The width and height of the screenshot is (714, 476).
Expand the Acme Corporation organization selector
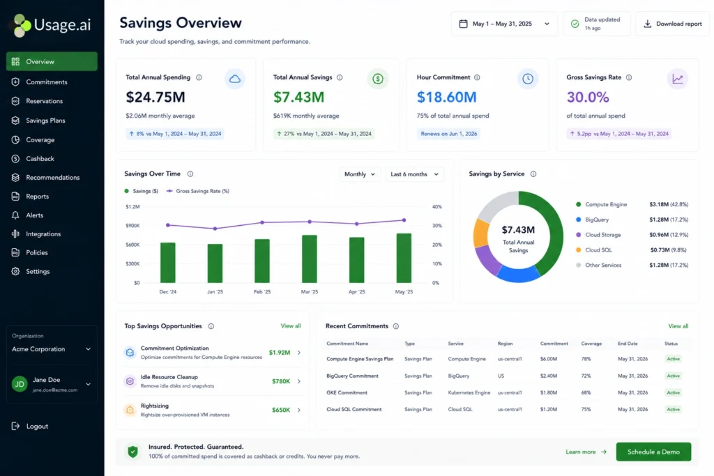pyautogui.click(x=52, y=349)
